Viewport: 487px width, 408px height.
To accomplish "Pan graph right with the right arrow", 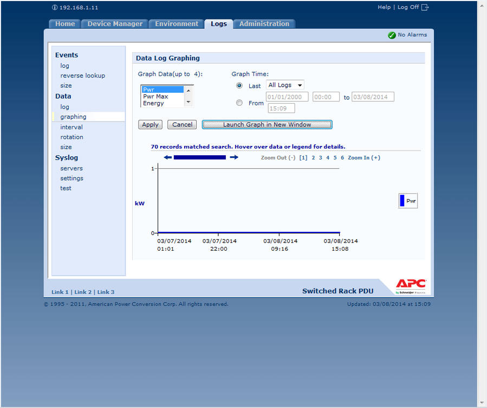I will pos(234,157).
